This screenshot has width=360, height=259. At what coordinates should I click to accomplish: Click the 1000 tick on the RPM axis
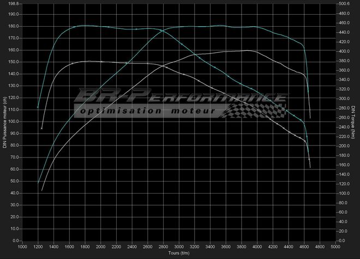click(22, 246)
